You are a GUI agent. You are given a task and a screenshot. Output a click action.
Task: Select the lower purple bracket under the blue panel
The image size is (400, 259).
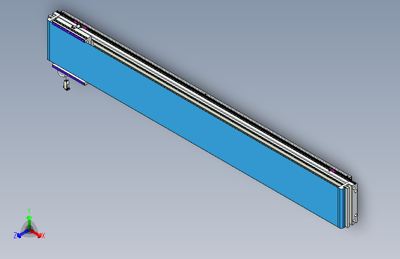coord(69,75)
